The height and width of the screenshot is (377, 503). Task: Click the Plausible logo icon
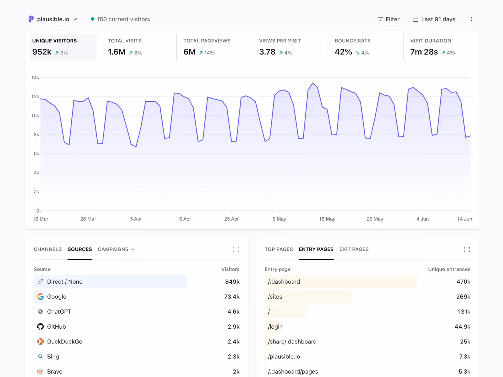[31, 19]
